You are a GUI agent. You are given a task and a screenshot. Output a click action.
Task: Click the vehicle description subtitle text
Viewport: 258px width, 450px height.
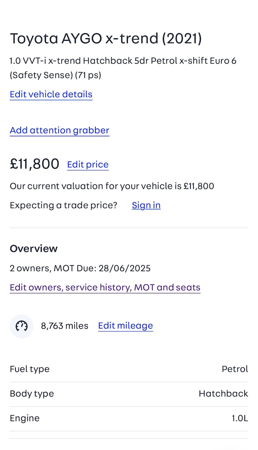(123, 68)
